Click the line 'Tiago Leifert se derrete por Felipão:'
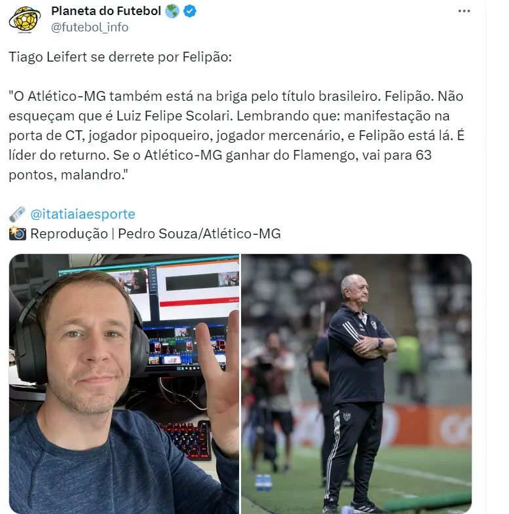Viewport: 509px width, 514px height. [120, 57]
